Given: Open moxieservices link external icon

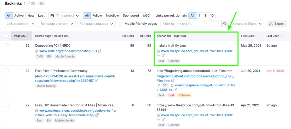Looking at the screenshot, I should (x=97, y=115).
